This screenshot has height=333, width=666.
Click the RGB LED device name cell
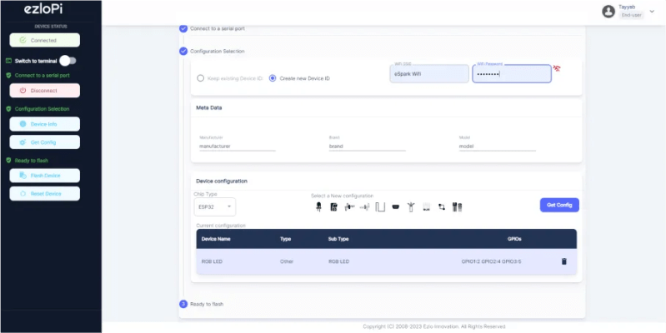tap(212, 261)
